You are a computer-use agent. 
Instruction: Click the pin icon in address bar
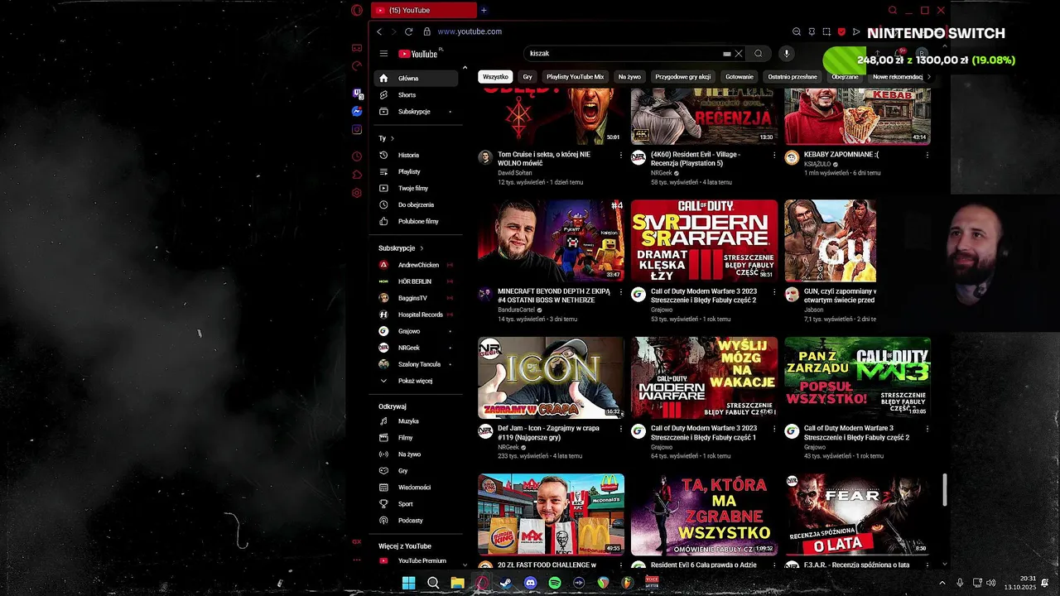click(x=812, y=31)
